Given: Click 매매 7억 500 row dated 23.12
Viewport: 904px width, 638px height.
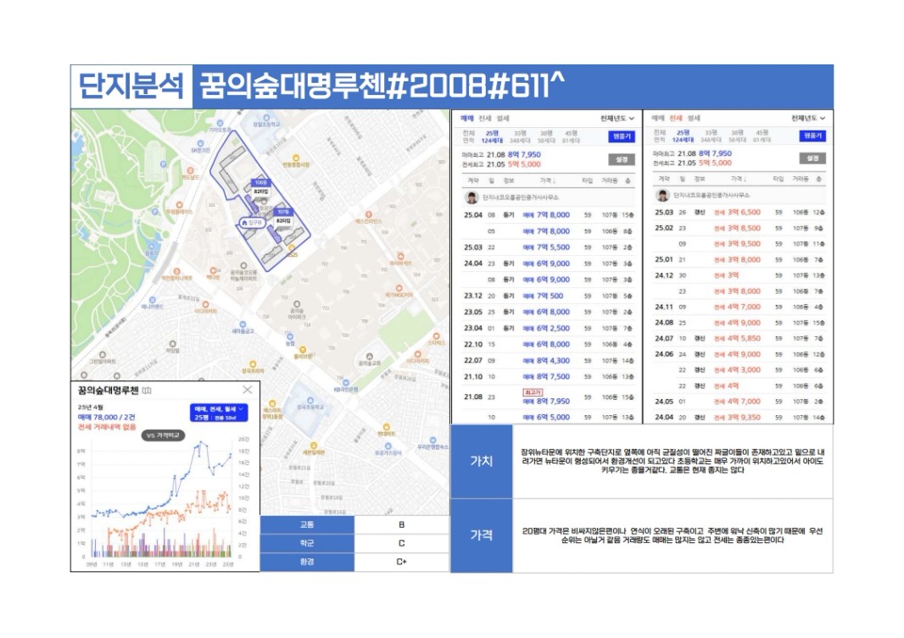Looking at the screenshot, I should click(x=549, y=296).
